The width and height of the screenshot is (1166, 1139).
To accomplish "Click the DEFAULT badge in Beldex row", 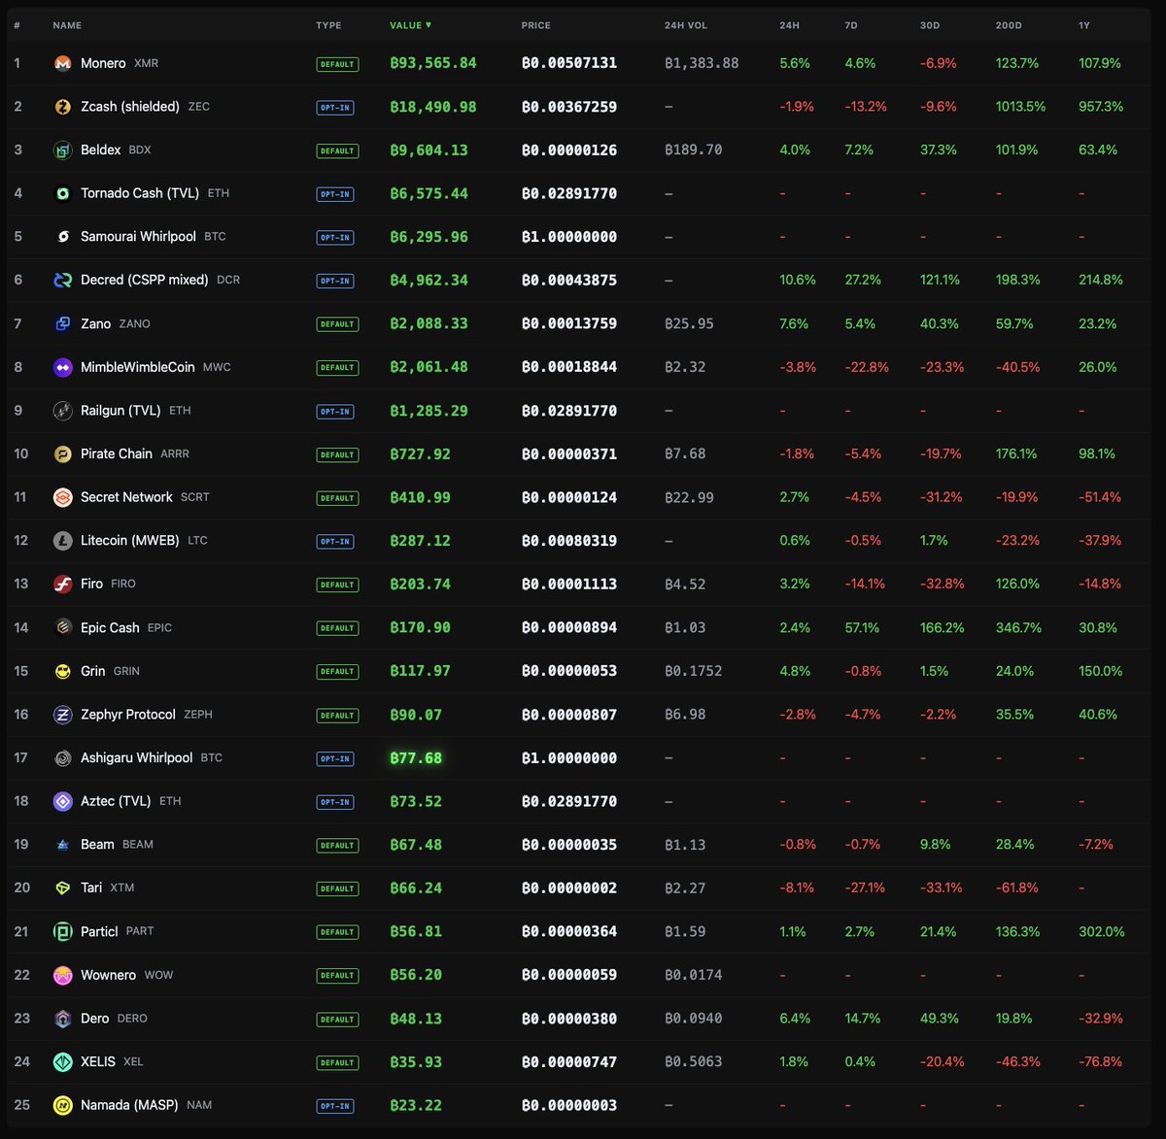I will click(337, 151).
